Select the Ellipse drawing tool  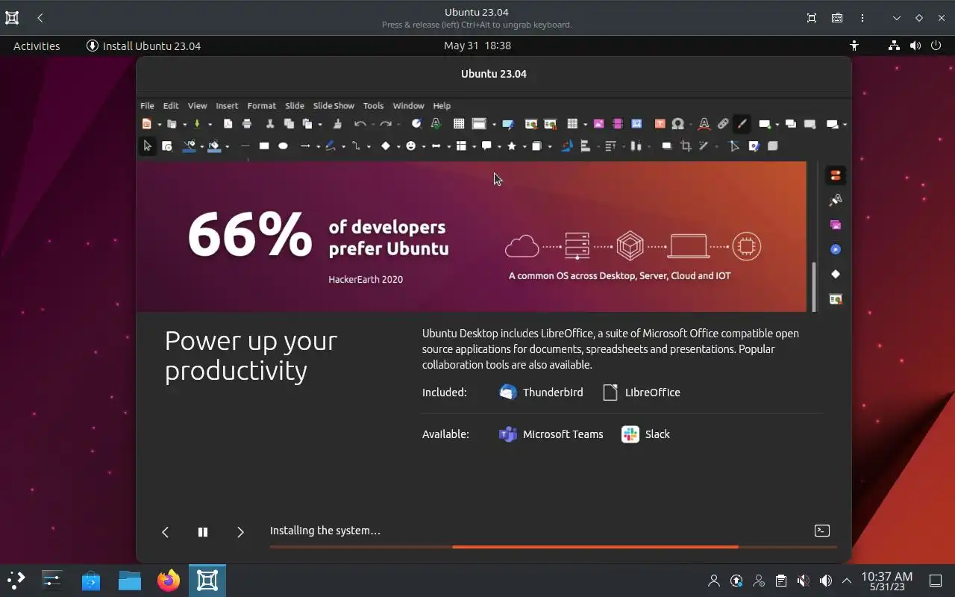(x=283, y=146)
